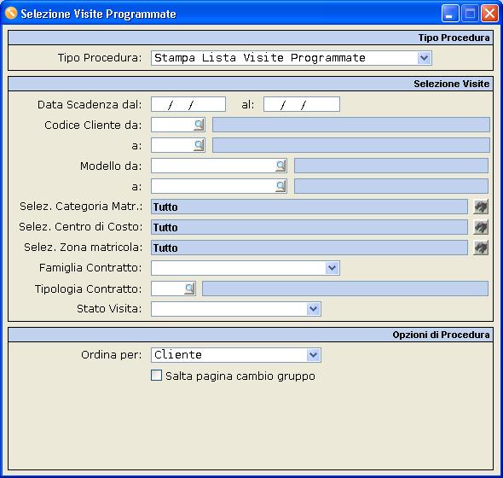Expand the Tipo Procedura dropdown

(424, 58)
